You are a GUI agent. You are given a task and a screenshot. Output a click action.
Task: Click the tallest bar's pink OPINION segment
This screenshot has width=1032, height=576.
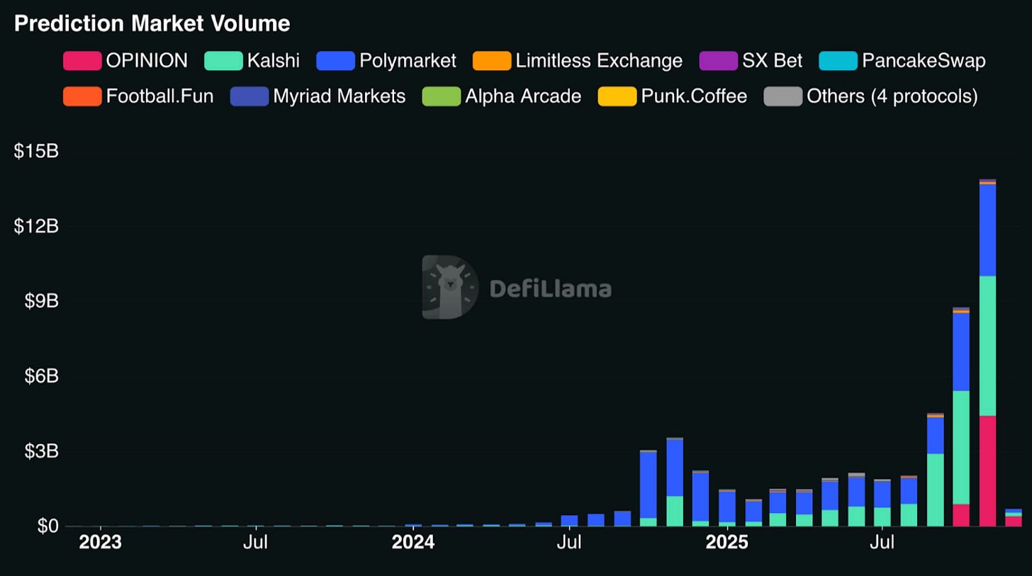coord(987,471)
